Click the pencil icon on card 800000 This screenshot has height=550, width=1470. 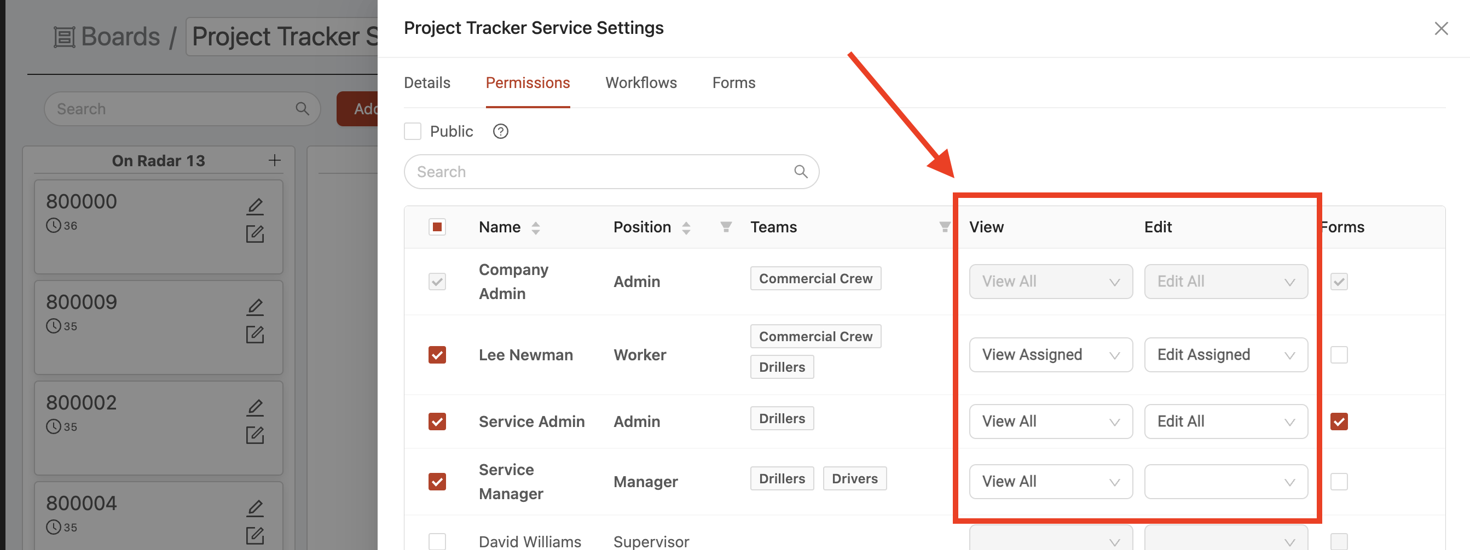pyautogui.click(x=255, y=206)
